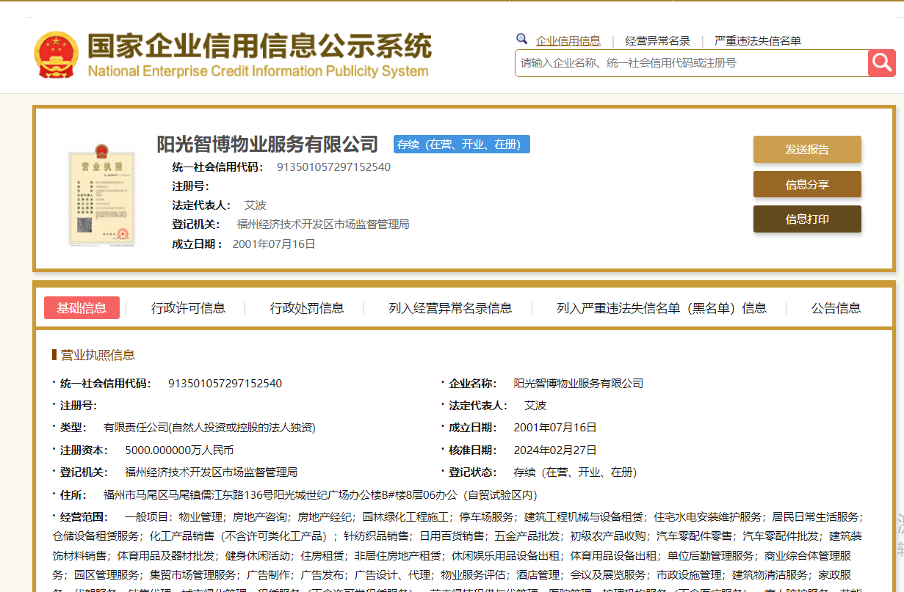
Task: Click the 发送报告 button
Action: tap(806, 149)
